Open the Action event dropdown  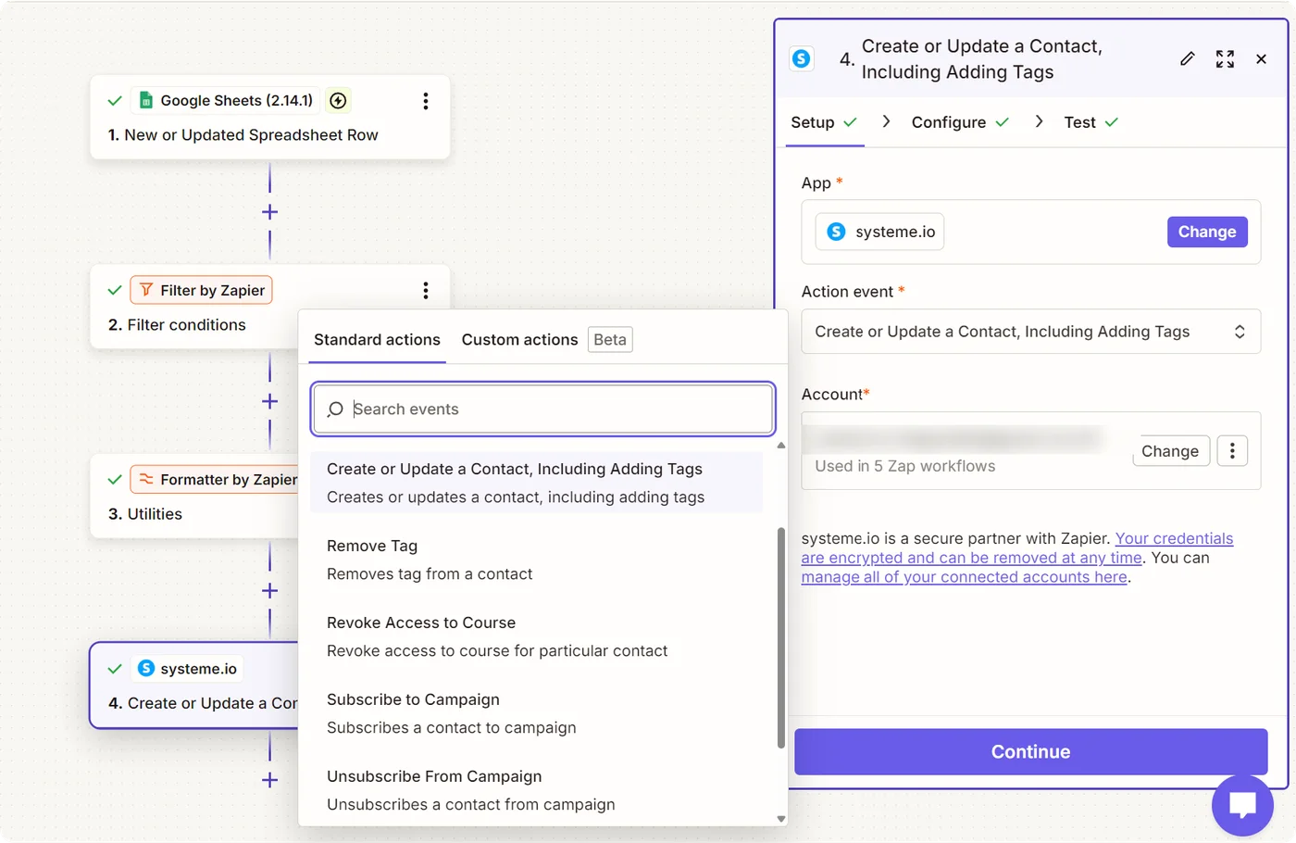(x=1030, y=332)
